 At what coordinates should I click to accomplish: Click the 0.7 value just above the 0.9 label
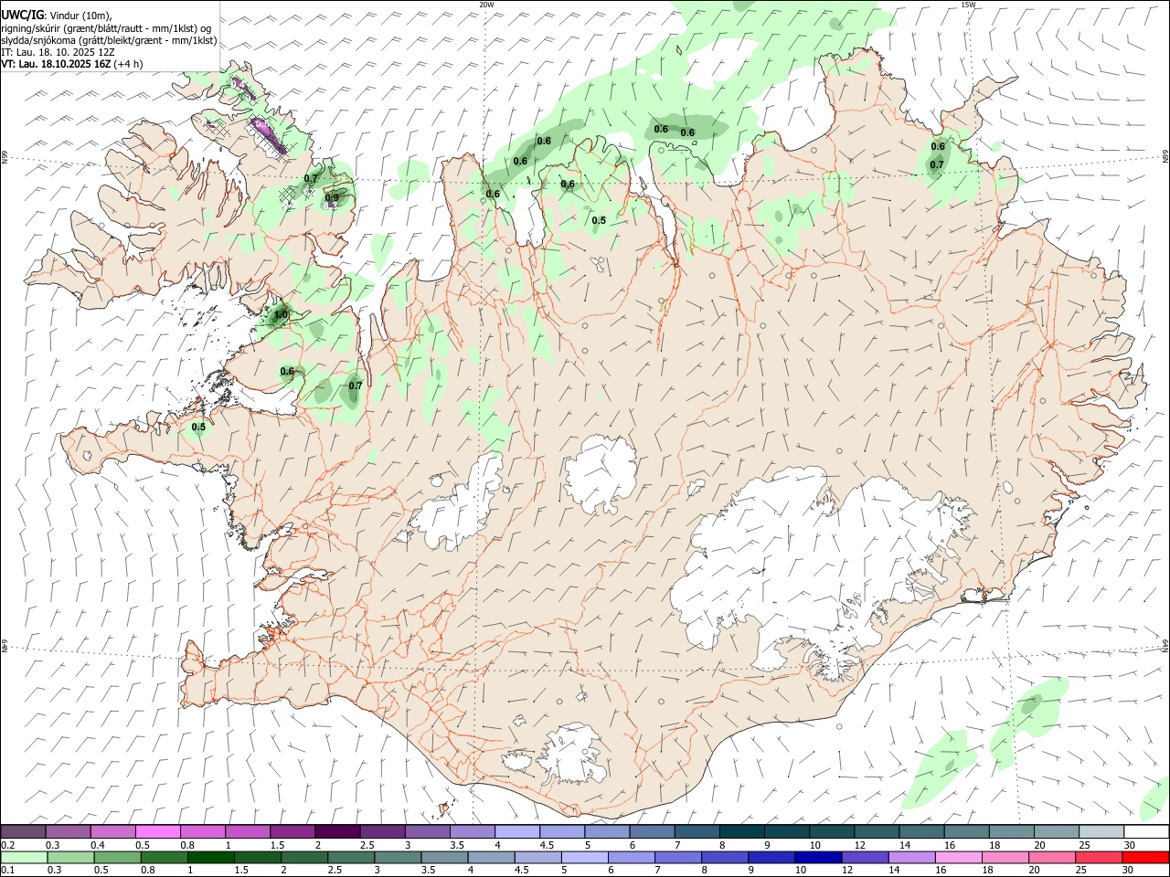[311, 178]
